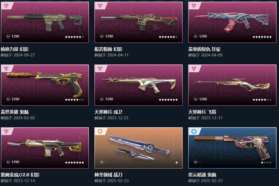This screenshot has height=186, width=279.
Task: Click the tier icon on 侦察力量 幻影 card
Action: [6, 6]
